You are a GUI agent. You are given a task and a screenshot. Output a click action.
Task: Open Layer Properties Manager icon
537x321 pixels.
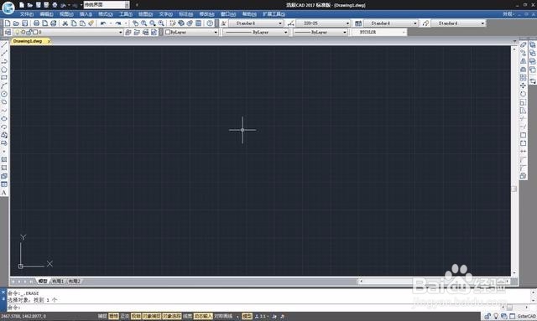[8, 32]
